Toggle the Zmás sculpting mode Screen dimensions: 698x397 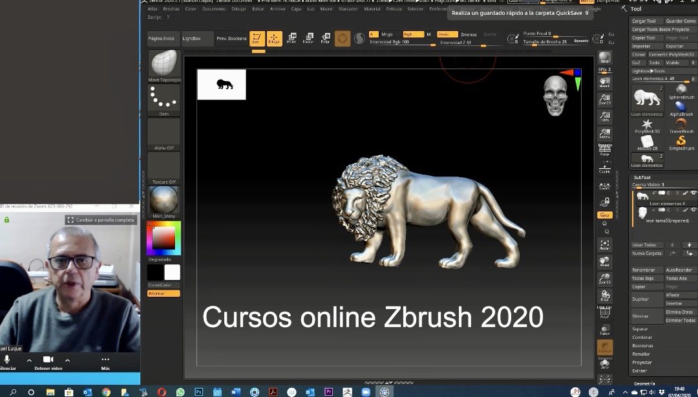click(x=447, y=34)
